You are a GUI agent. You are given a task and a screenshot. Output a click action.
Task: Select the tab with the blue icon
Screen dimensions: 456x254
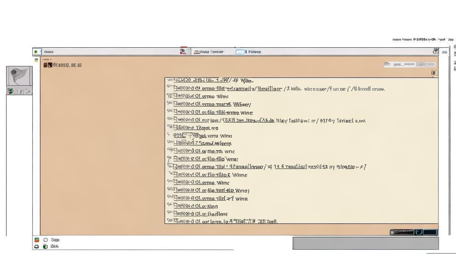248,52
